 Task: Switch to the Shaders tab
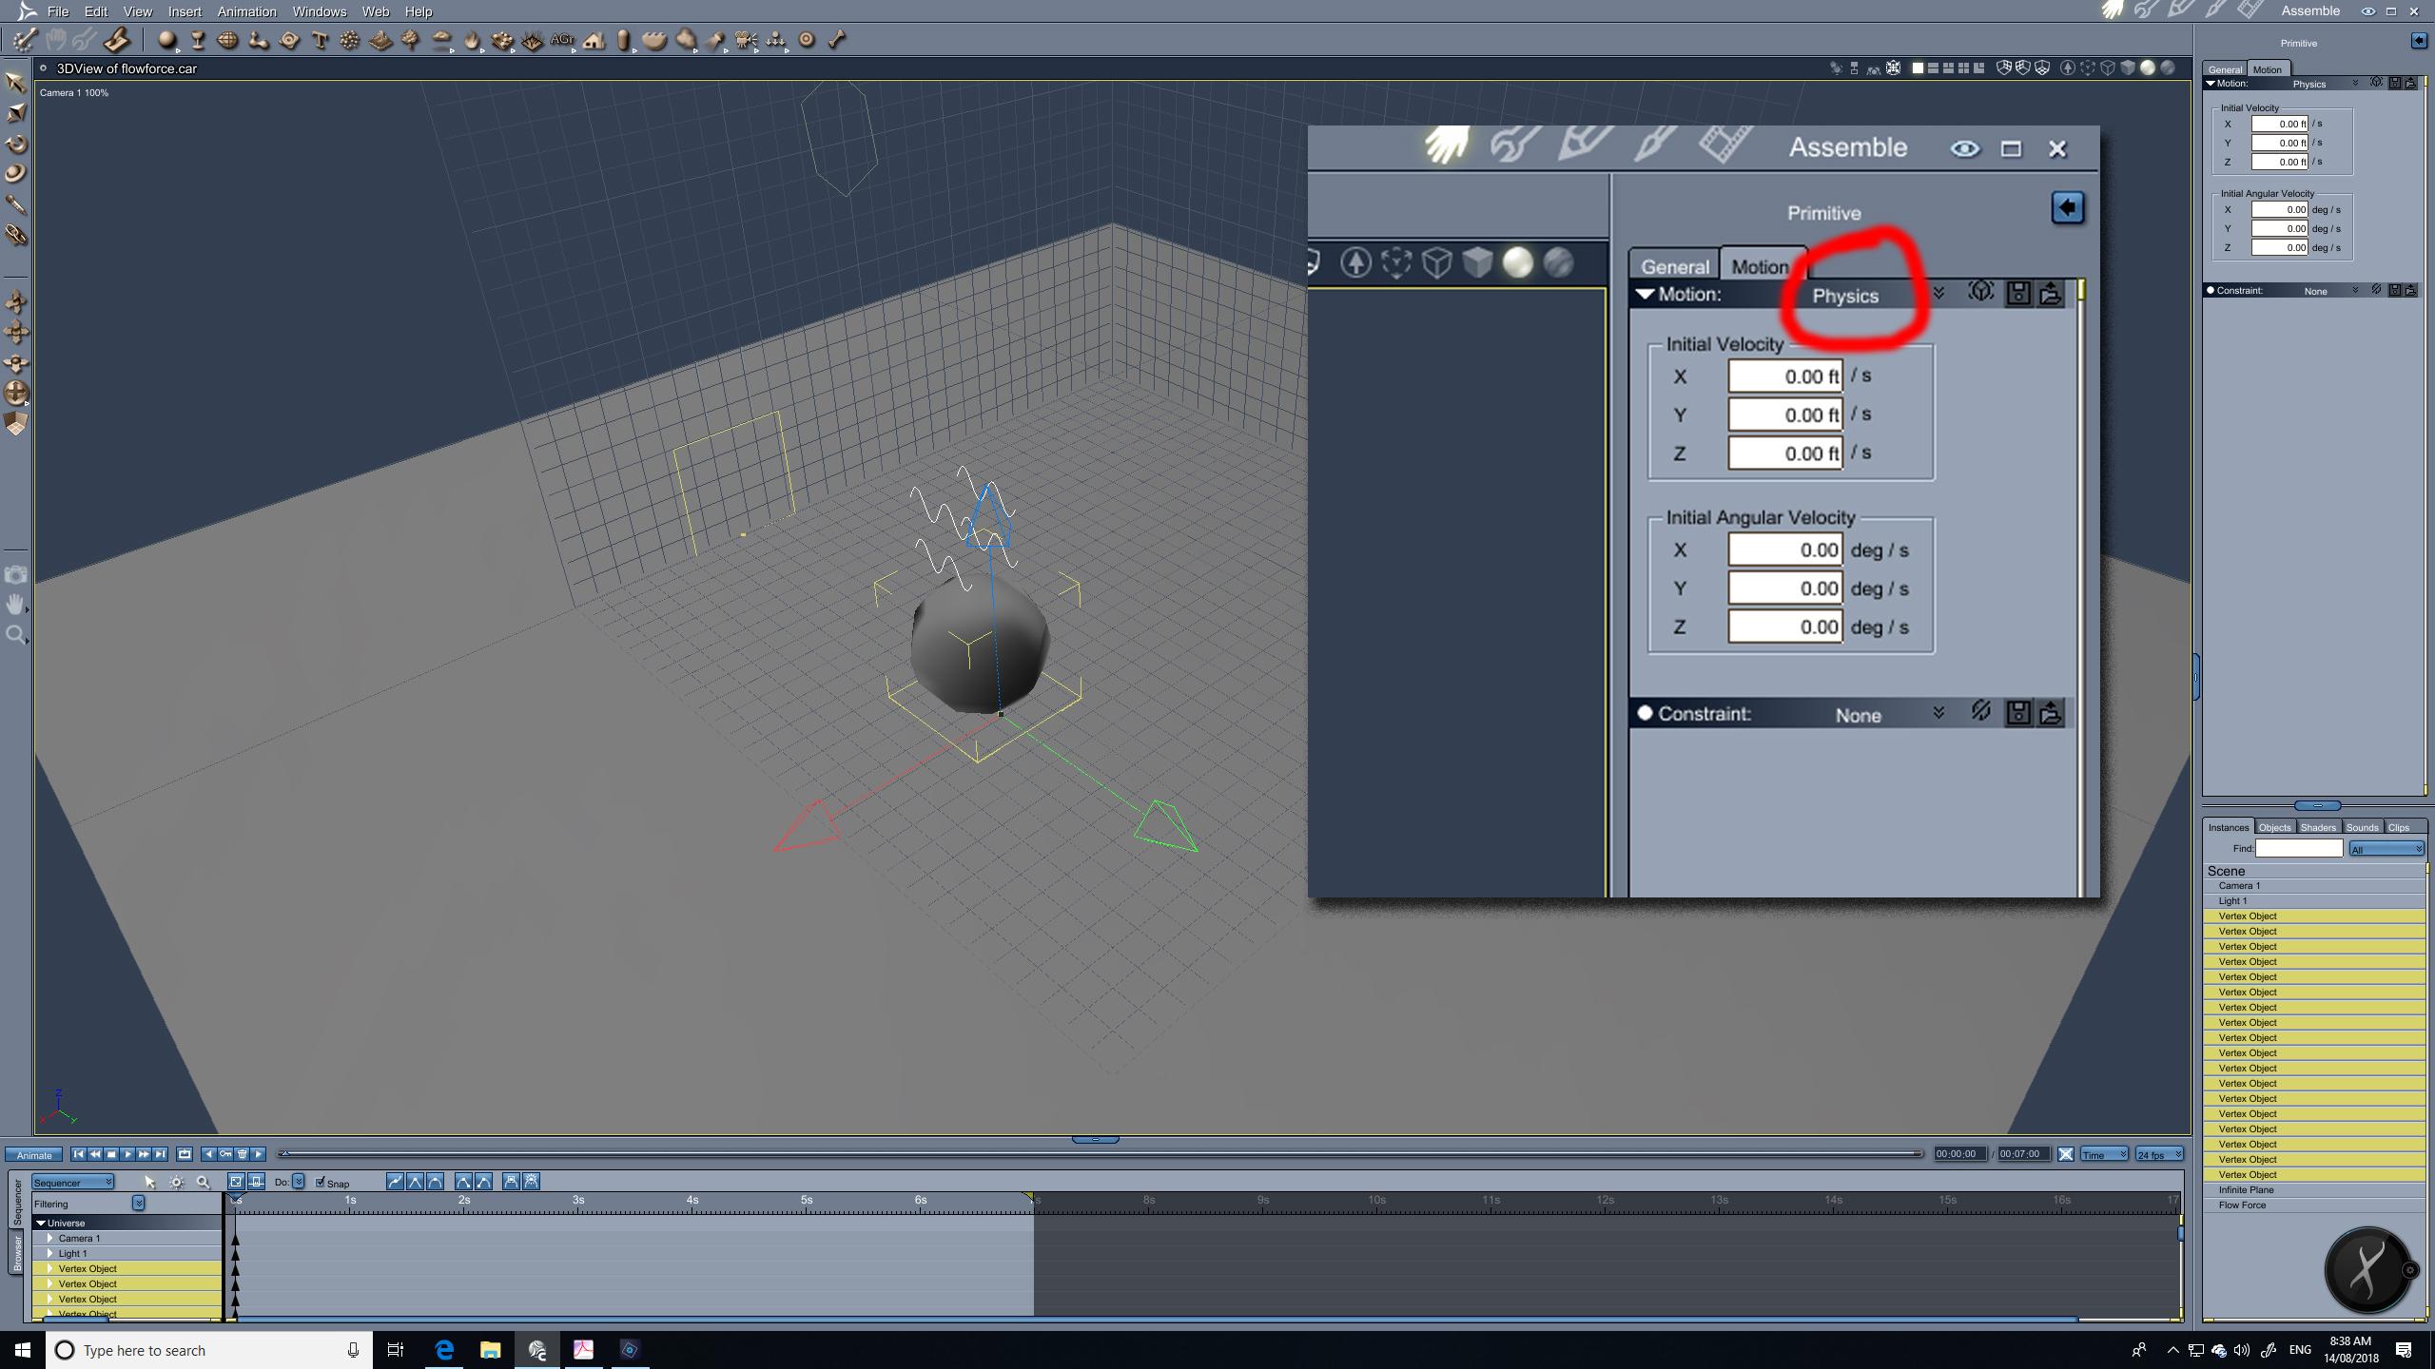pyautogui.click(x=2317, y=827)
